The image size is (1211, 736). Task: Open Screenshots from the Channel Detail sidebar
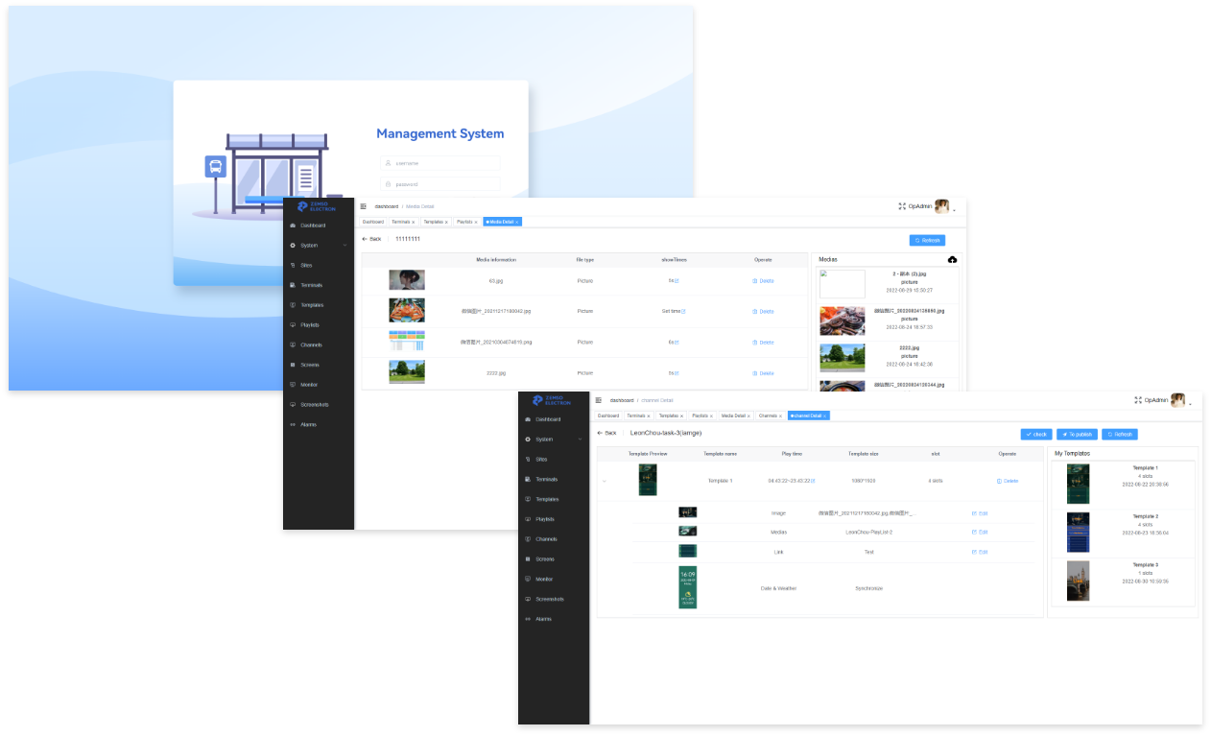click(548, 599)
